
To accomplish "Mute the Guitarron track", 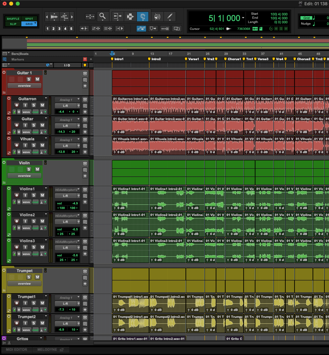I will (x=42, y=105).
